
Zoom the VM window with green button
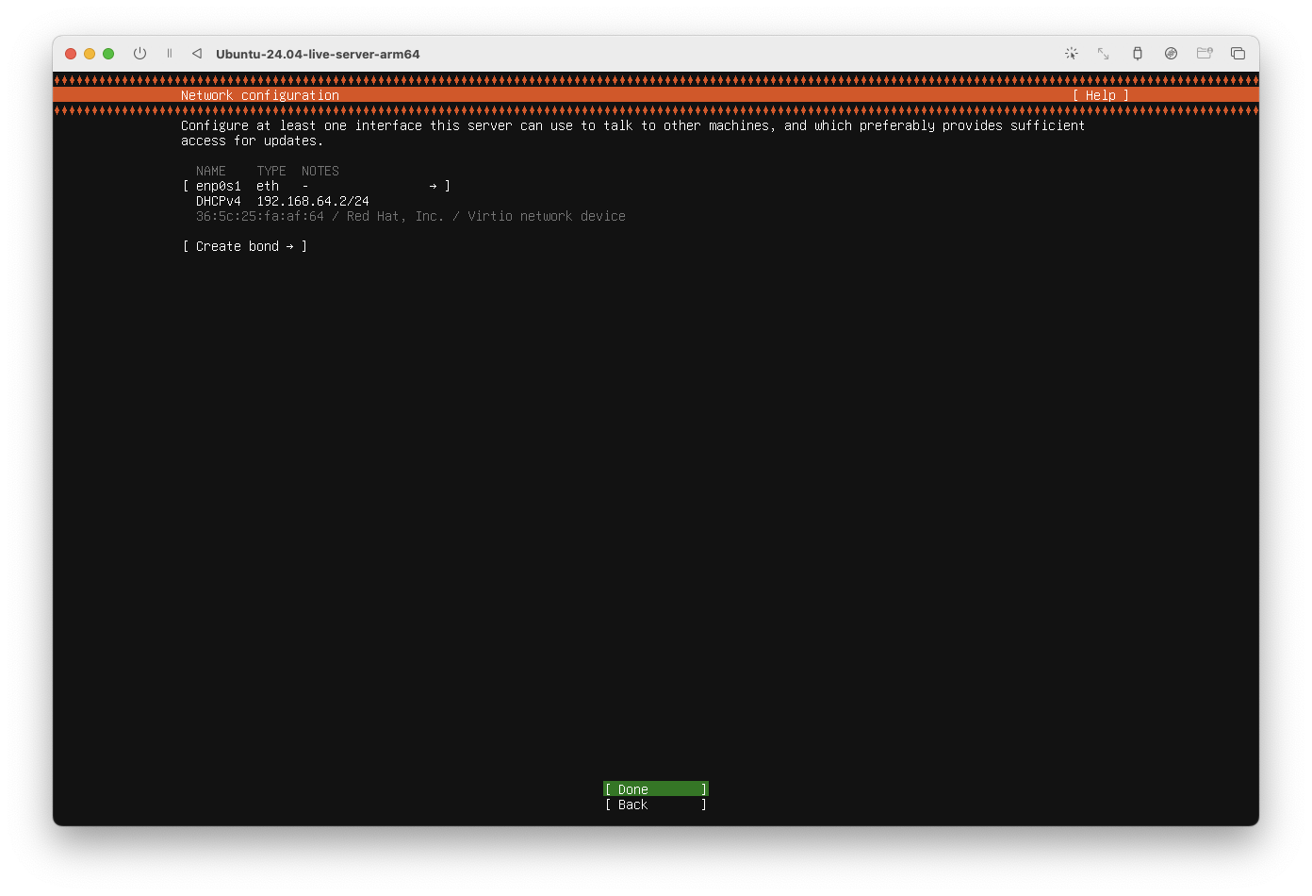[108, 54]
